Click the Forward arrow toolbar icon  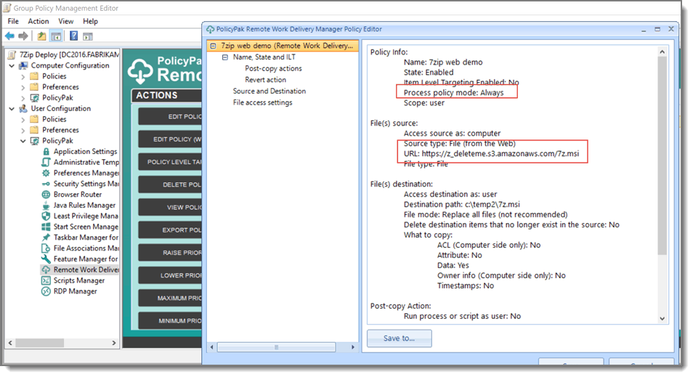click(x=23, y=36)
